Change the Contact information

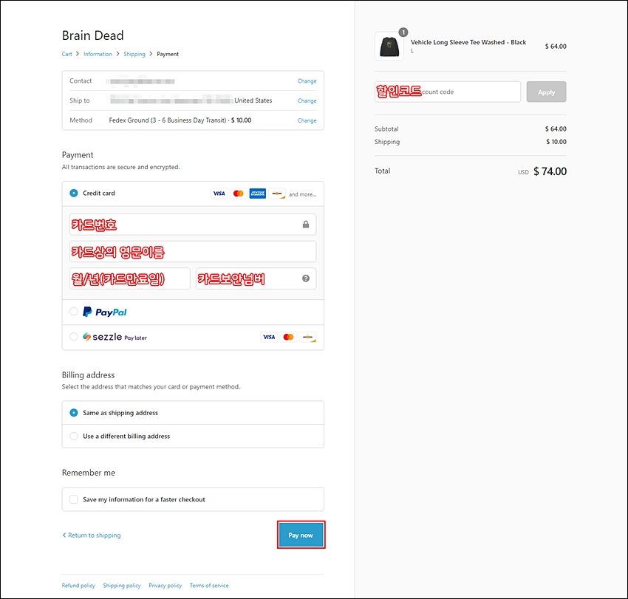tap(307, 81)
